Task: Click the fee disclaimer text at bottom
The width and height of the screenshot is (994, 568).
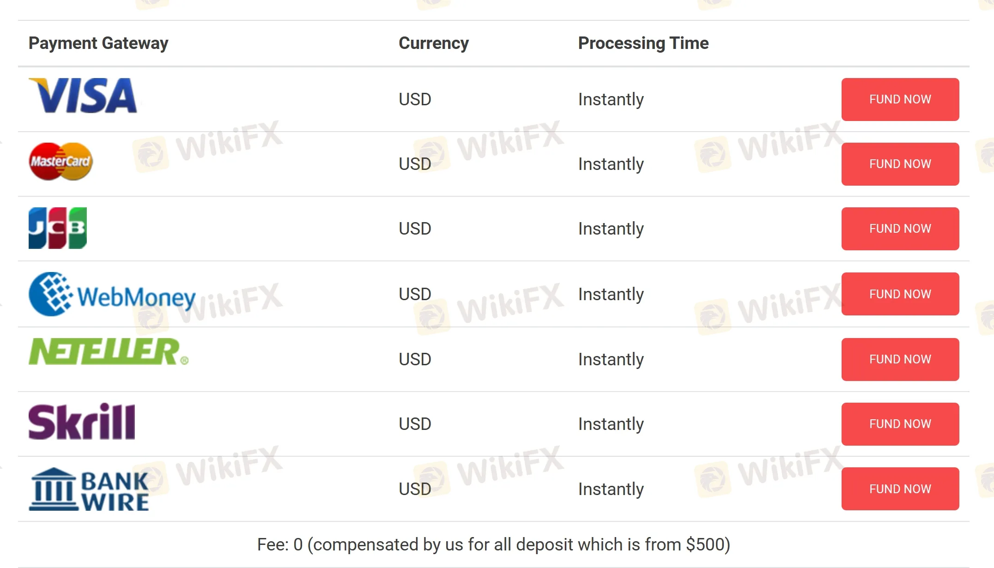Action: (494, 544)
